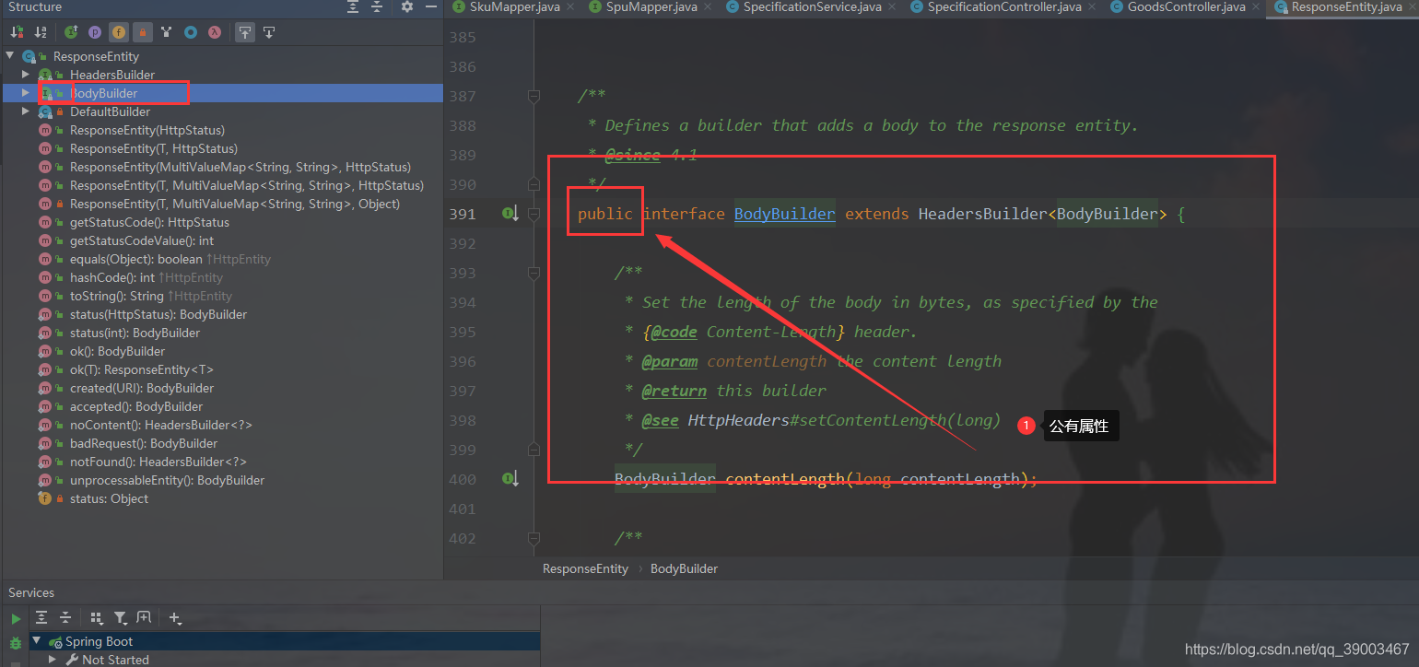Viewport: 1419px width, 667px height.
Task: Toggle Show Properties filter (purple p)
Action: [x=95, y=32]
